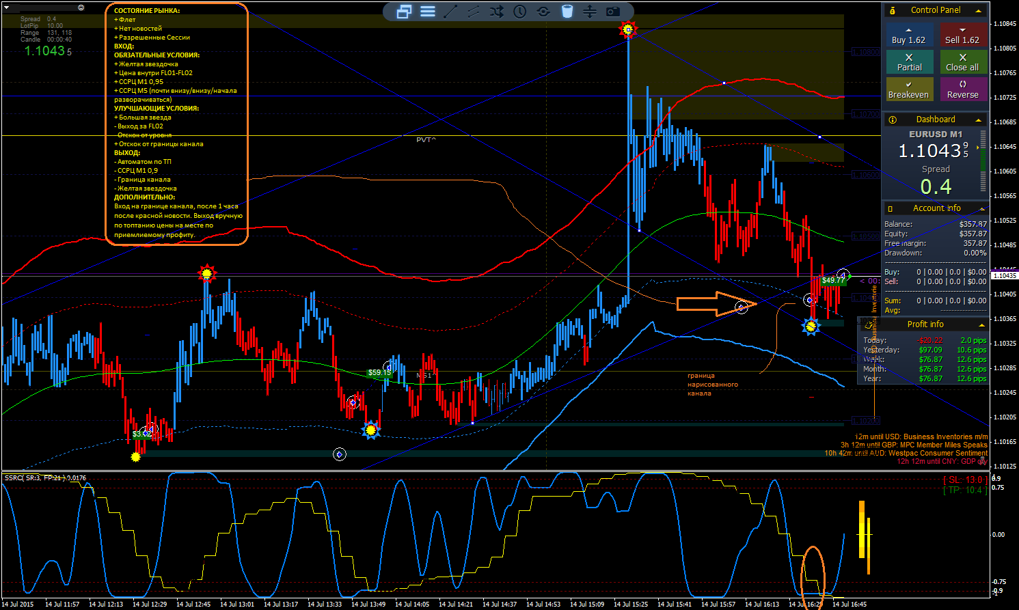Click the AUD Westpac Consumer Sentiment news
This screenshot has height=610, width=1019.
(906, 453)
